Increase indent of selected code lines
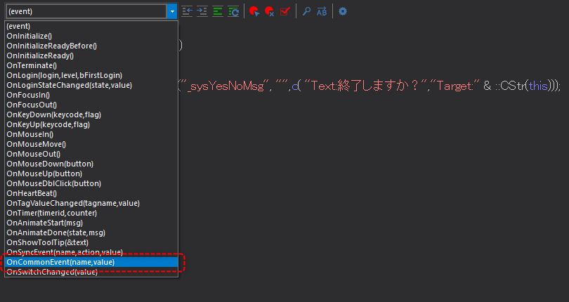 point(202,12)
